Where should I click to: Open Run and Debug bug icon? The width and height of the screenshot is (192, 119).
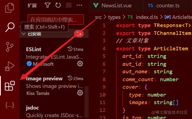click(x=9, y=66)
